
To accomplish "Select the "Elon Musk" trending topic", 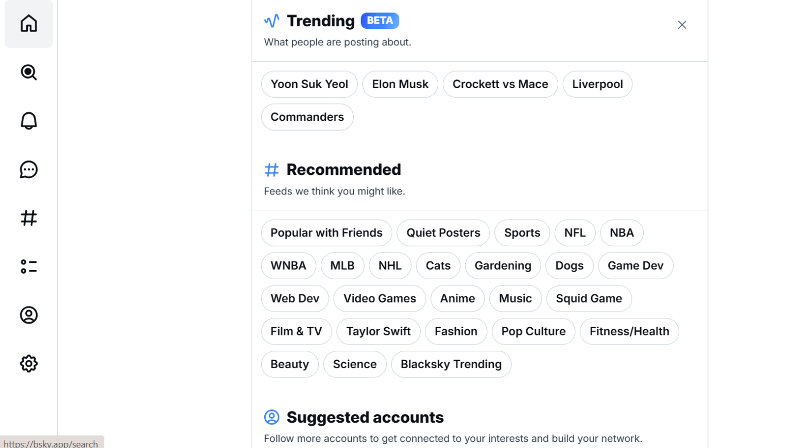I will point(400,84).
